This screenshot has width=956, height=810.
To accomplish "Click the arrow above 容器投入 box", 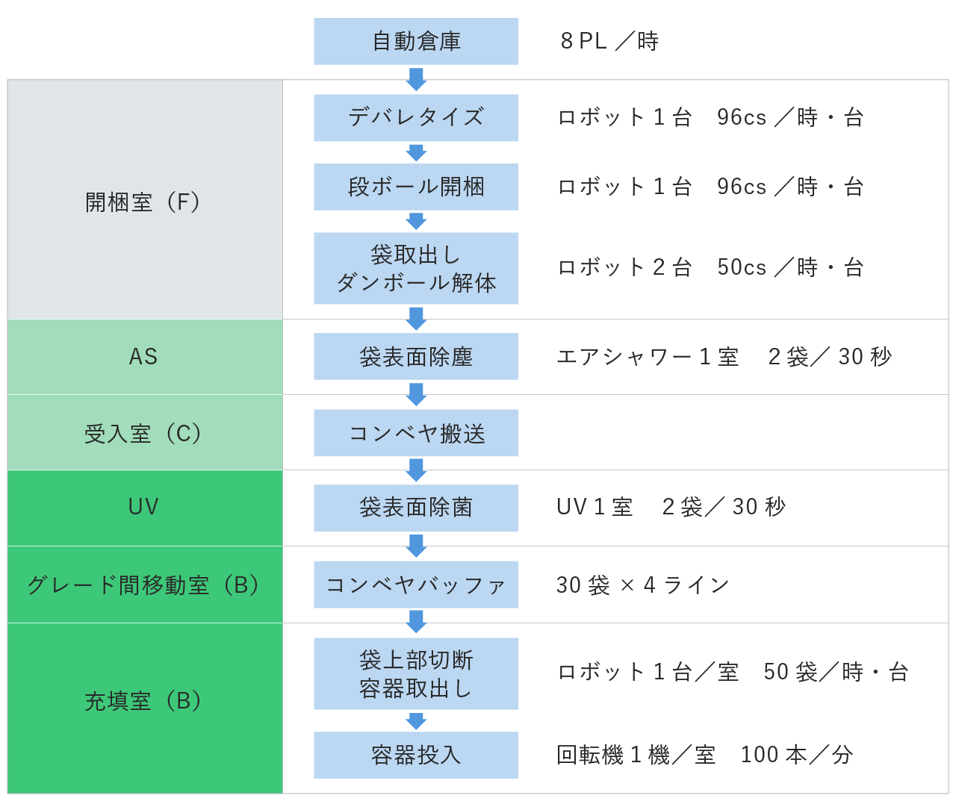I will 416,721.
